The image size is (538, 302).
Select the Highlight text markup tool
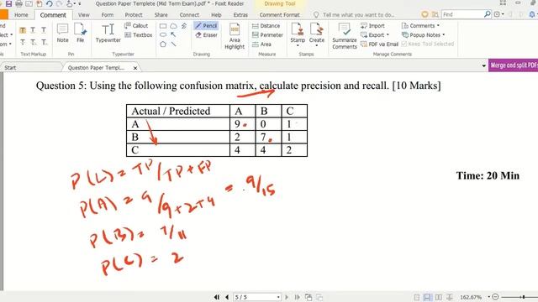point(23,30)
